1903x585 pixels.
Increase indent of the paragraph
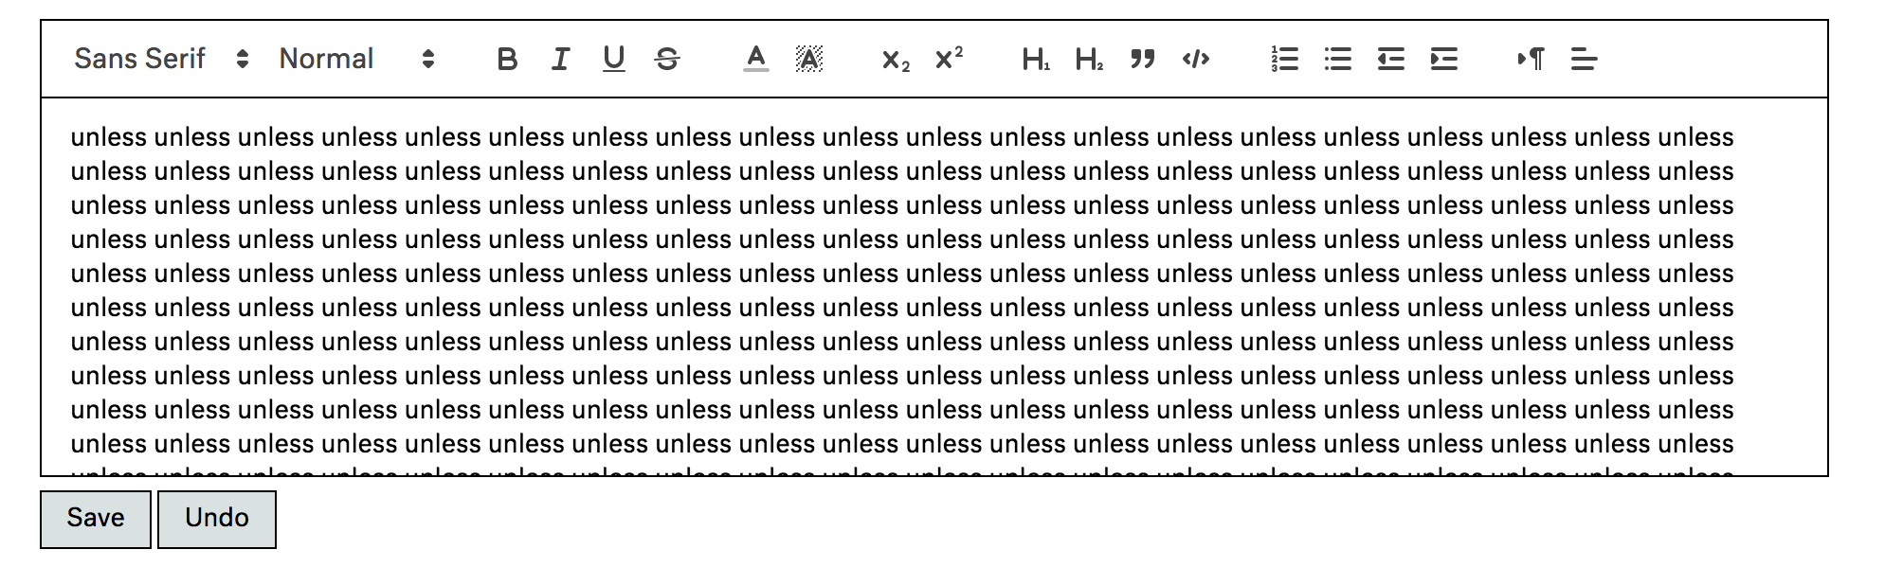pyautogui.click(x=1443, y=60)
